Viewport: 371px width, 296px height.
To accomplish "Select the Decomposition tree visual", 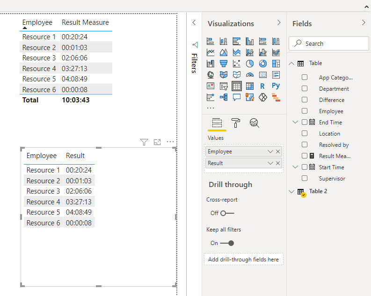I will click(223, 97).
